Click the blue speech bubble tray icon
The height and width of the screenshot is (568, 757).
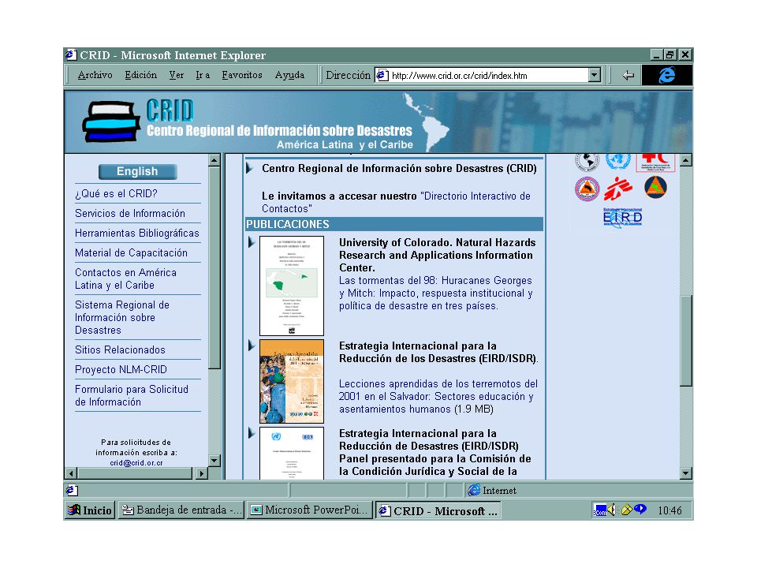[x=640, y=509]
